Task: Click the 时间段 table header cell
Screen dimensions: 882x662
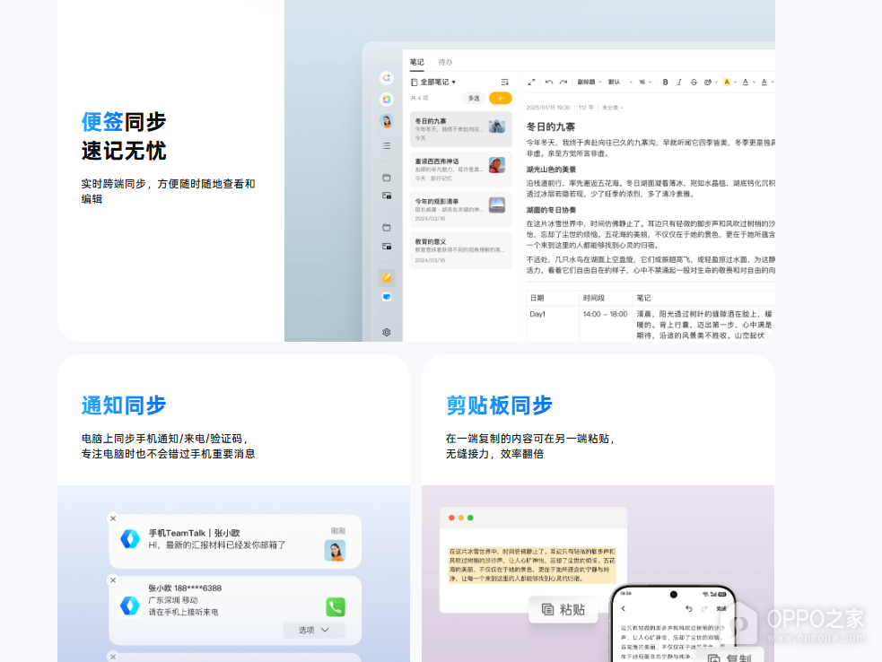Action: [607, 298]
